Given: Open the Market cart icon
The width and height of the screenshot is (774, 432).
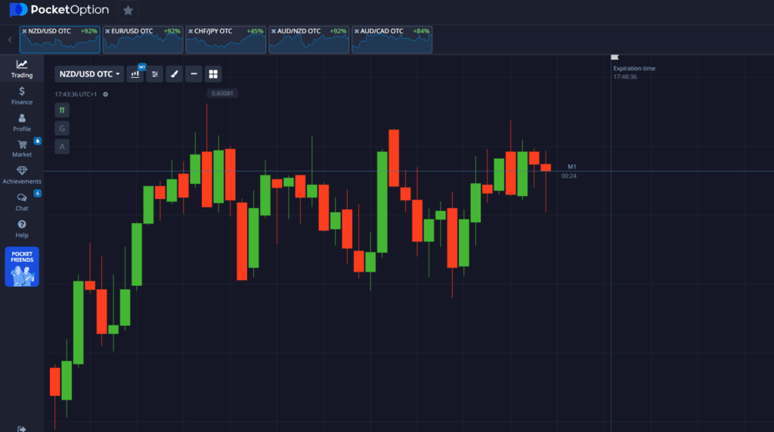Looking at the screenshot, I should click(22, 145).
